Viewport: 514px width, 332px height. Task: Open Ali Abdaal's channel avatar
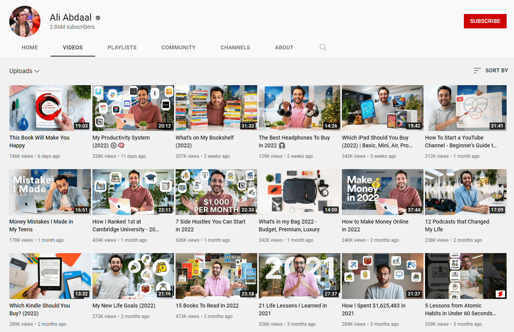(25, 21)
